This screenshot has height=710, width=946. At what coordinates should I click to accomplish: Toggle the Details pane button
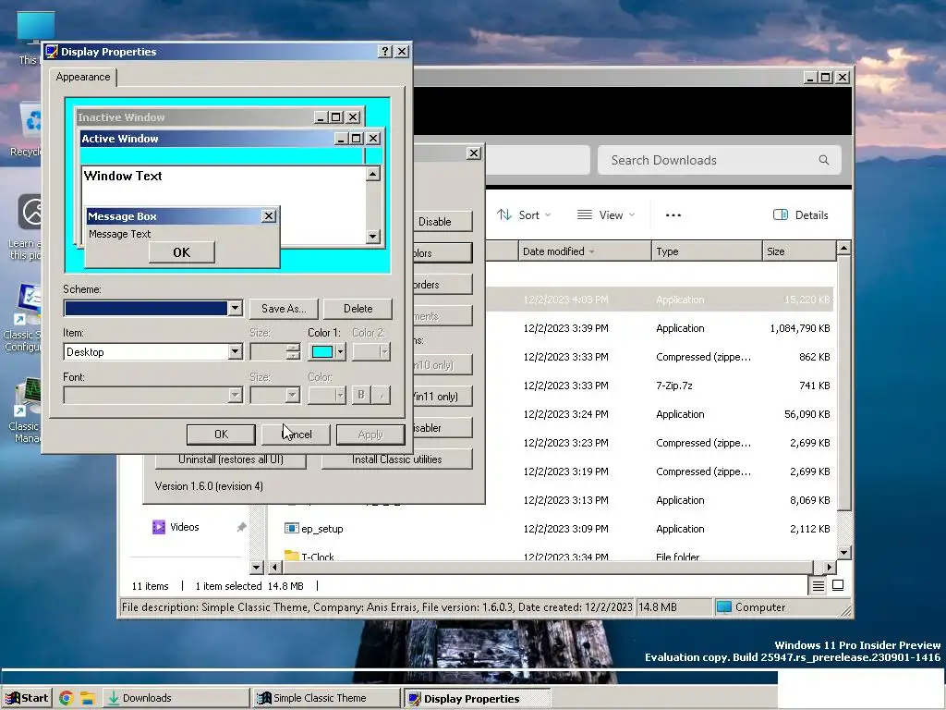(x=801, y=214)
